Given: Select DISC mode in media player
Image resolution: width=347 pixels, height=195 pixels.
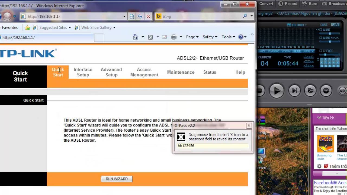Looking at the screenshot, I should coord(324,25).
